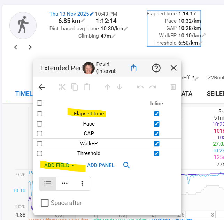This screenshot has height=220, width=224.
Task: Move field down arrow icon
Action: click(119, 87)
